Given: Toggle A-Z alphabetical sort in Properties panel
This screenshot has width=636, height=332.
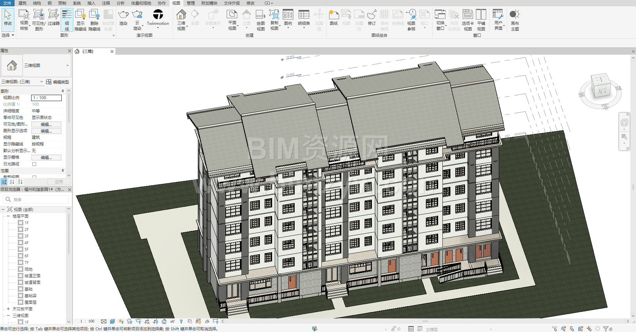Looking at the screenshot, I should tap(12, 182).
